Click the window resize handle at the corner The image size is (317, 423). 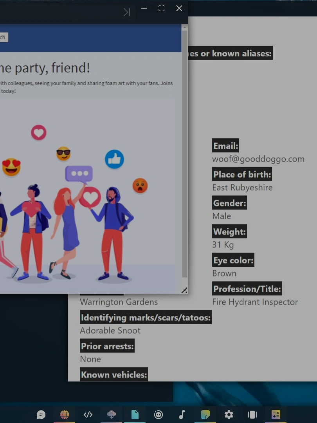point(184,290)
